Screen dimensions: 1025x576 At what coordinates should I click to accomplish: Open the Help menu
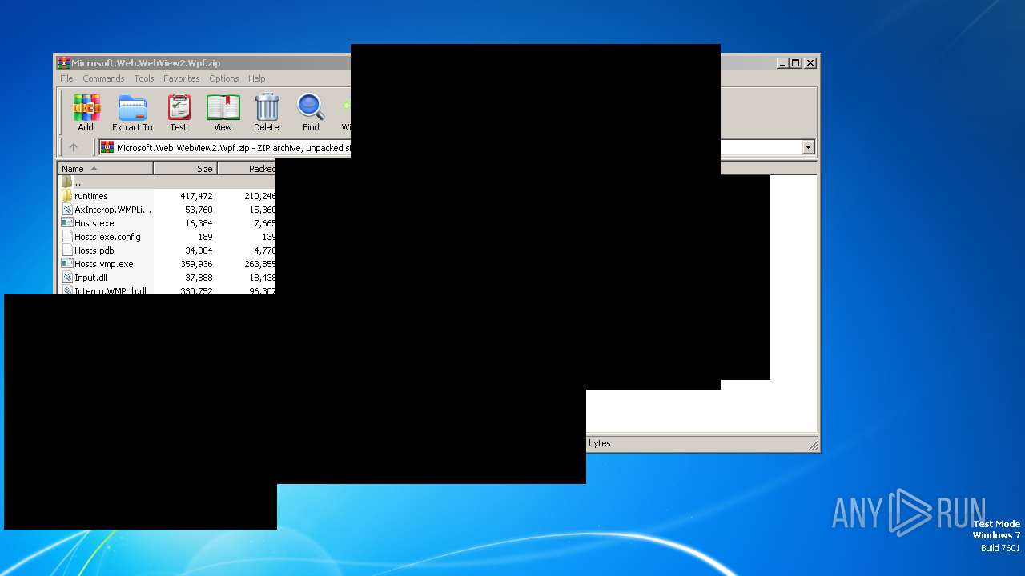pyautogui.click(x=256, y=78)
